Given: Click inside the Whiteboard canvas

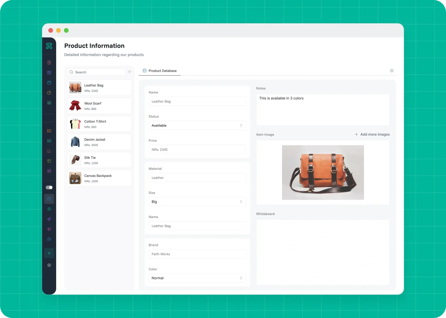Looking at the screenshot, I should coord(323,252).
